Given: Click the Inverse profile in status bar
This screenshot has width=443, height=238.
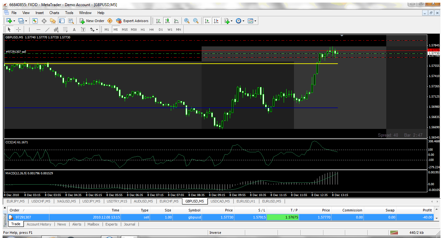Looking at the screenshot, I should 215,233.
